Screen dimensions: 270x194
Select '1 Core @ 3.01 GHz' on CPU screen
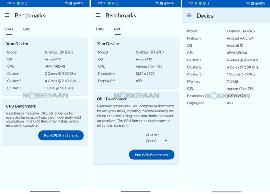point(59,88)
